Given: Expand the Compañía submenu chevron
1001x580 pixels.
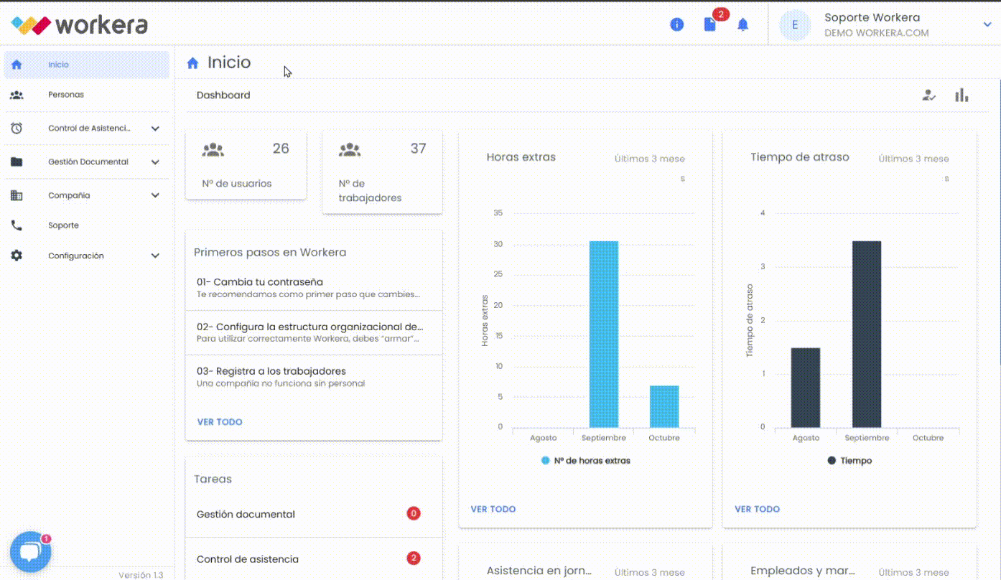Looking at the screenshot, I should [155, 195].
